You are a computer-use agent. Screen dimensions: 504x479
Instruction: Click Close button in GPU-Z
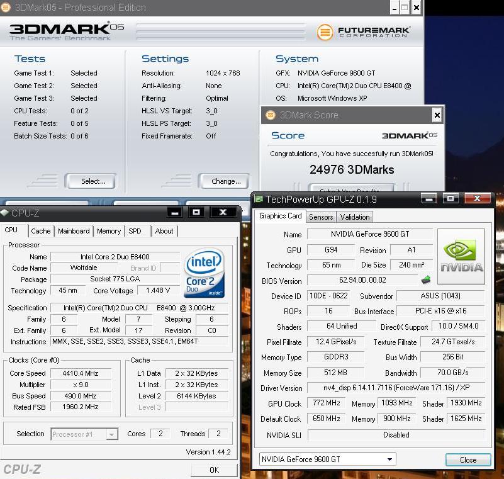pos(468,460)
